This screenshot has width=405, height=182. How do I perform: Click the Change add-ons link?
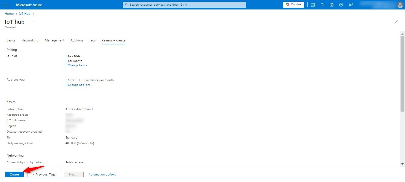click(79, 85)
